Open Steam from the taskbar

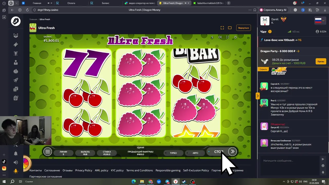pos(184,182)
